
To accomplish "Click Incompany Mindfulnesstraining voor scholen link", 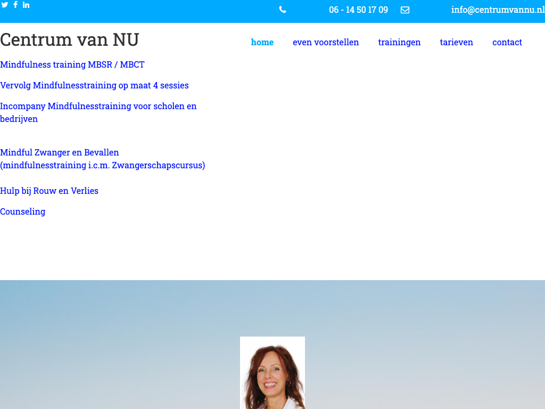I will (x=98, y=106).
